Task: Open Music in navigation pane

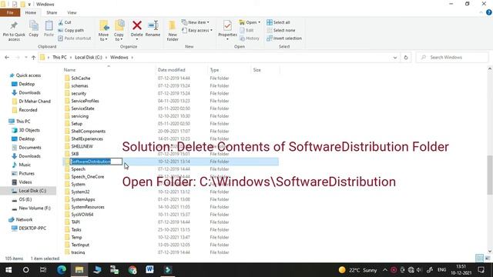Action: point(25,165)
